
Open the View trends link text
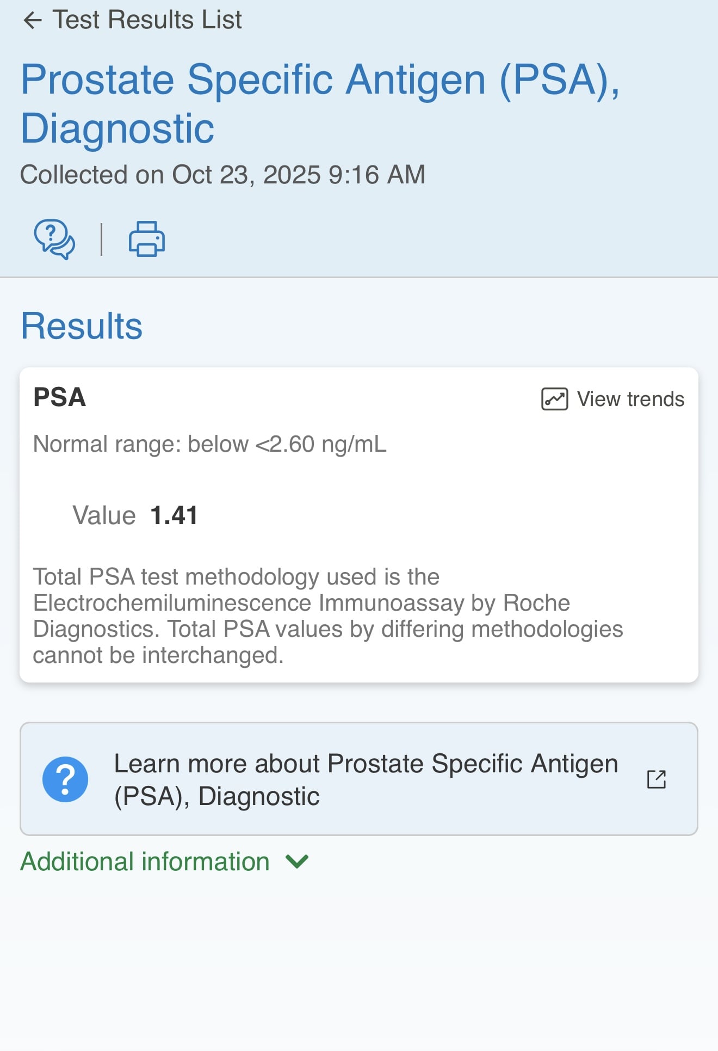[630, 399]
